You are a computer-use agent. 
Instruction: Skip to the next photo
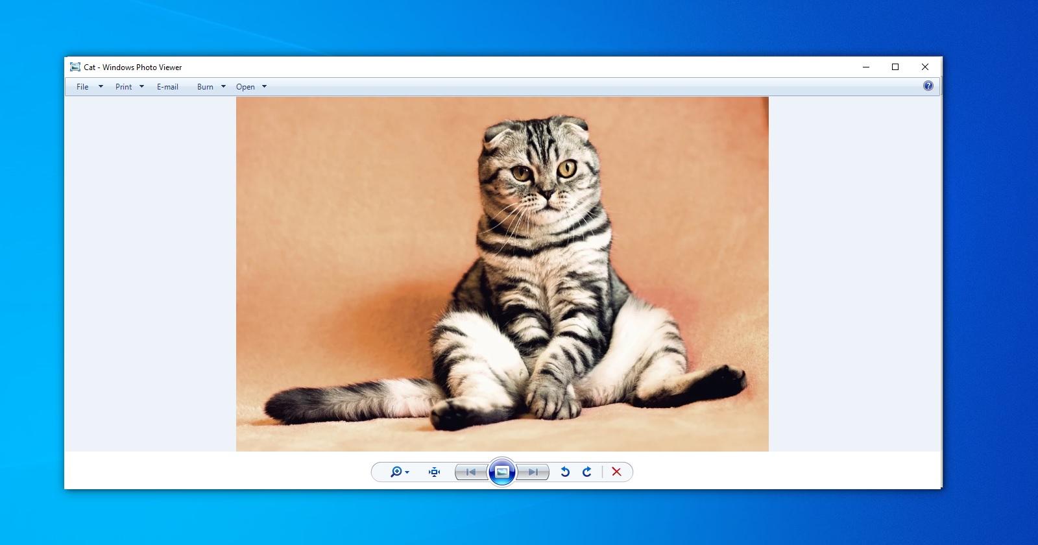[x=533, y=472]
